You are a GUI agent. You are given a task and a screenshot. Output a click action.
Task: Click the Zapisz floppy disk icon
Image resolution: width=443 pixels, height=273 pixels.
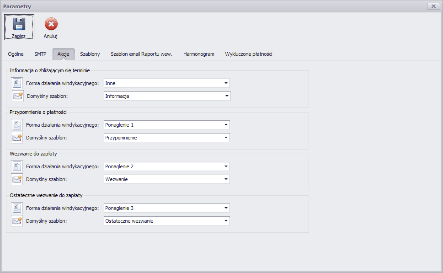point(19,24)
